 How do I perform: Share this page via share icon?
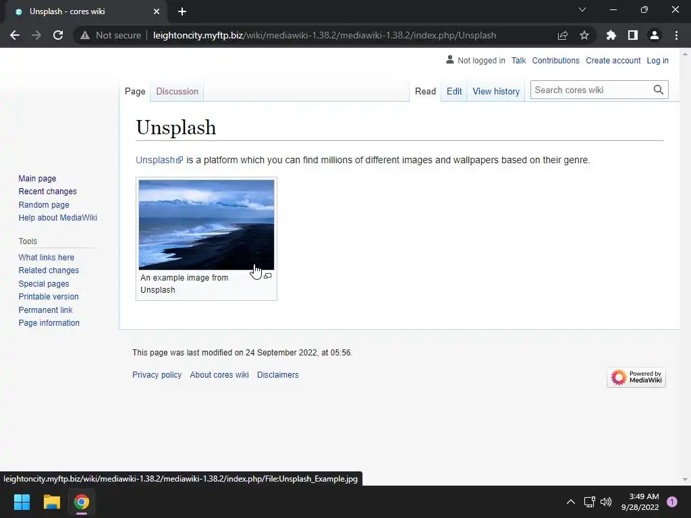click(x=563, y=35)
